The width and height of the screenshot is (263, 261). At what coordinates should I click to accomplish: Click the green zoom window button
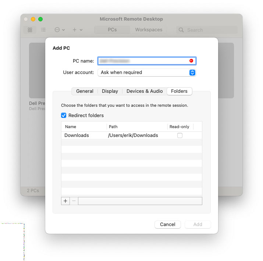pos(40,19)
